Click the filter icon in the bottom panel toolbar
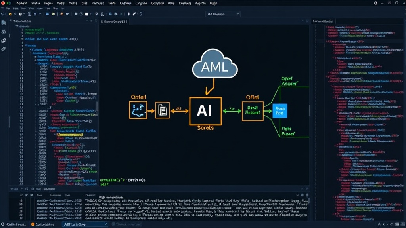 coord(27,195)
